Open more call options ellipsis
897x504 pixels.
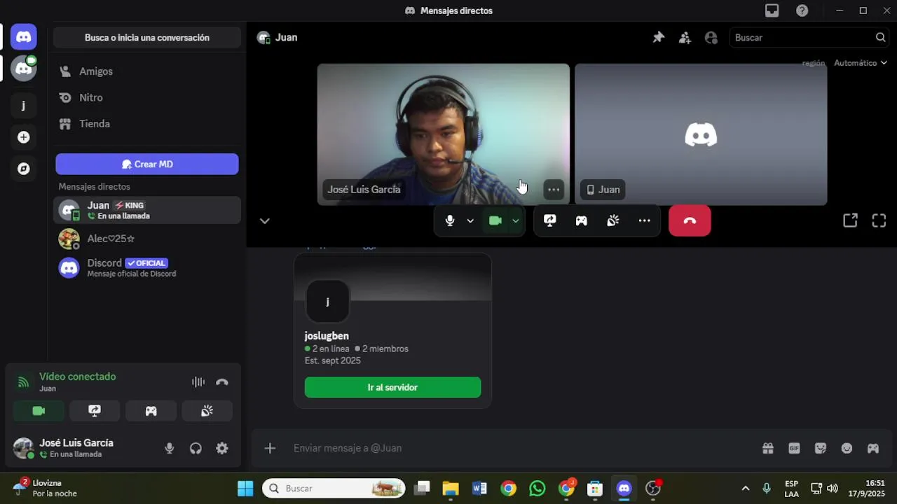[645, 220]
